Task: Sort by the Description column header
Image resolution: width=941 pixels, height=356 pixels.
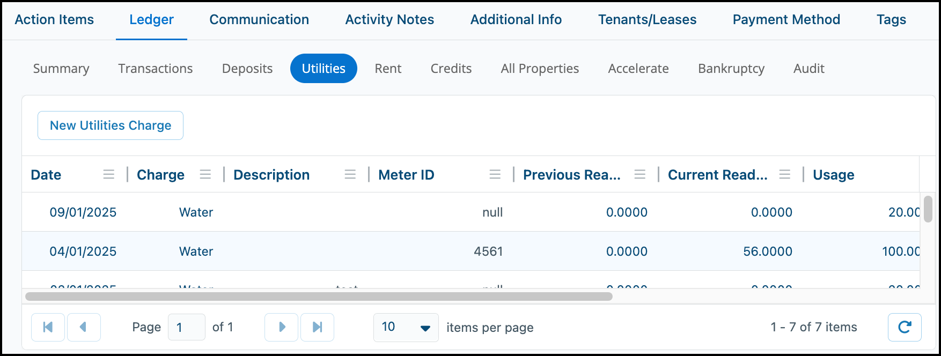Action: click(271, 175)
